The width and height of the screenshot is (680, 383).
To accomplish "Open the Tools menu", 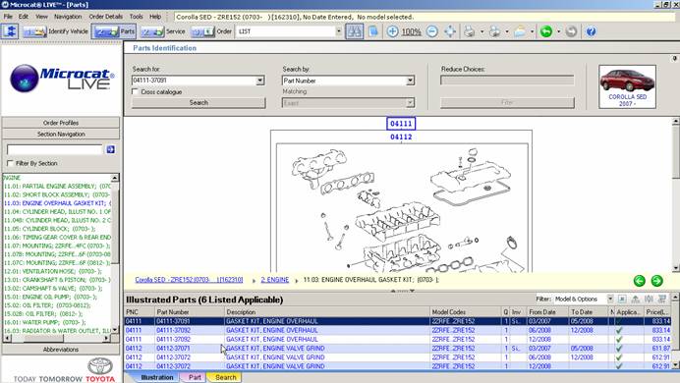I will tap(136, 17).
